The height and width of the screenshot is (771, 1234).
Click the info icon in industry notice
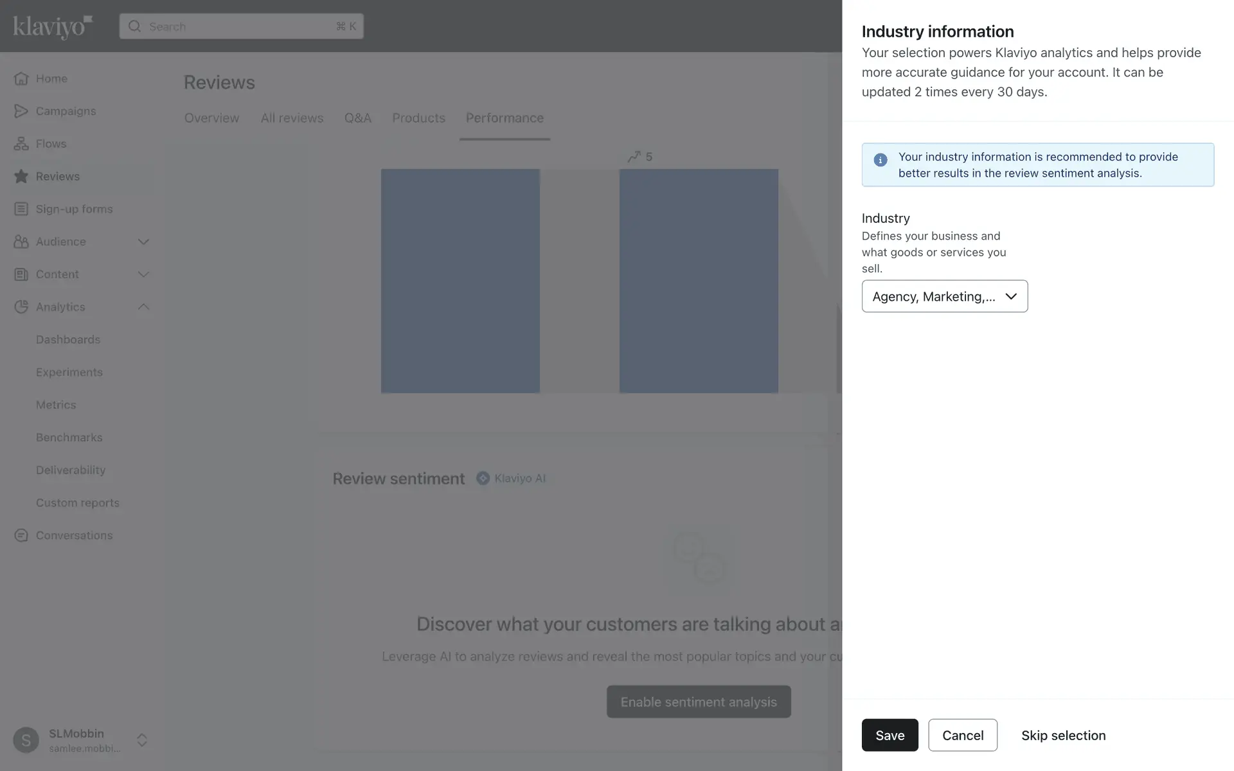click(881, 160)
